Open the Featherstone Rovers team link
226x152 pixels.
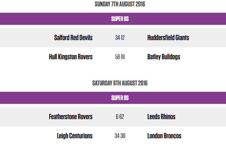tap(71, 117)
